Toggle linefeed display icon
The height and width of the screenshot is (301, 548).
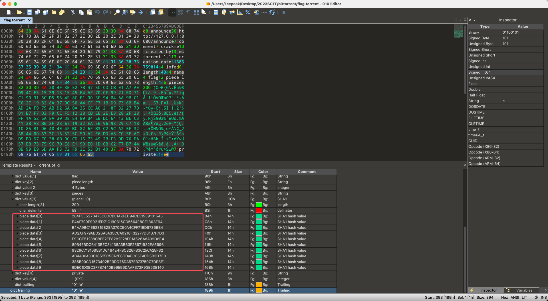[x=180, y=12]
